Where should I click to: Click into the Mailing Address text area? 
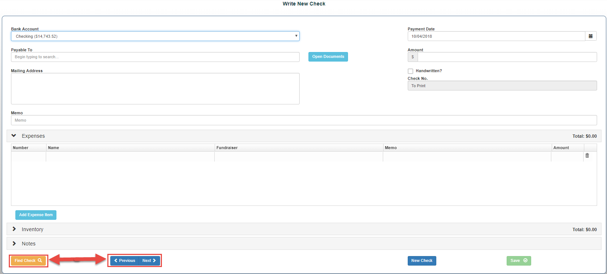[x=155, y=89]
